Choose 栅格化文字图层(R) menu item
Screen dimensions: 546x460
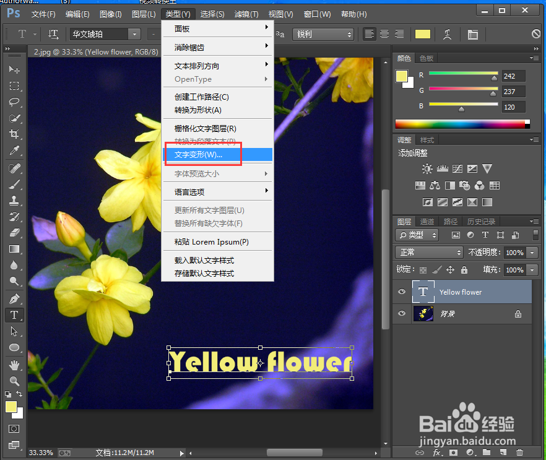click(x=219, y=129)
